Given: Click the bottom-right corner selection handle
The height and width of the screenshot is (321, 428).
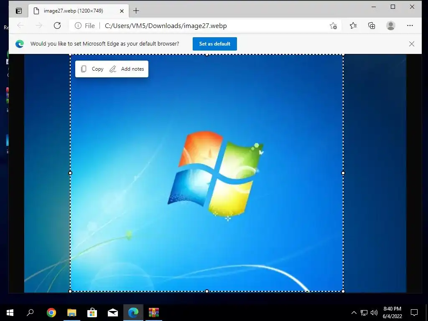Looking at the screenshot, I should 343,291.
